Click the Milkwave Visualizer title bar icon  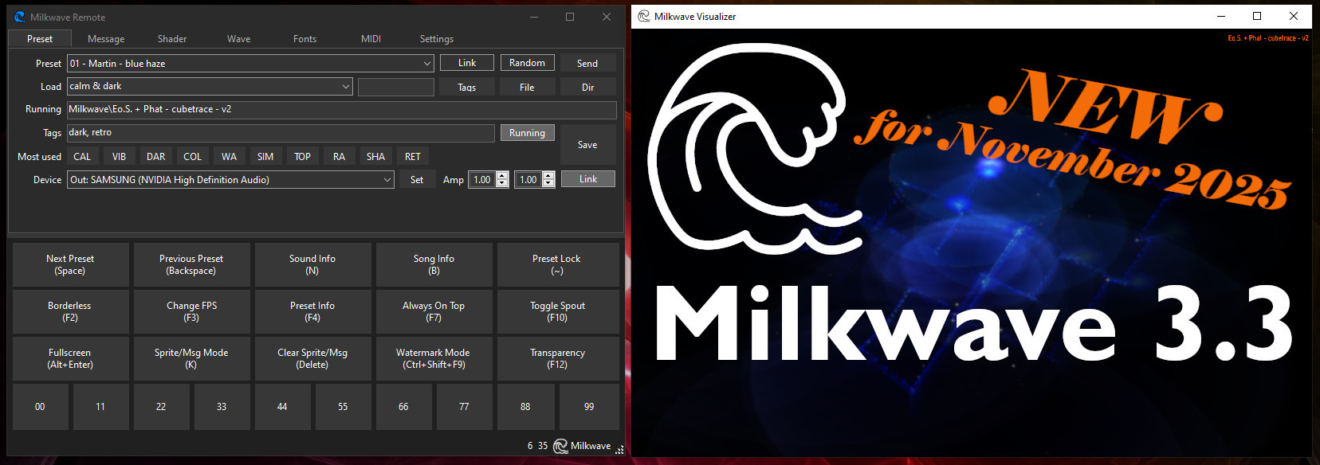click(x=643, y=16)
